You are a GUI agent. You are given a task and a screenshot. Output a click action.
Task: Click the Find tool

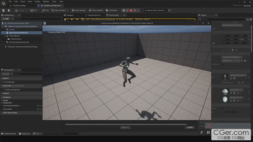[45, 10]
